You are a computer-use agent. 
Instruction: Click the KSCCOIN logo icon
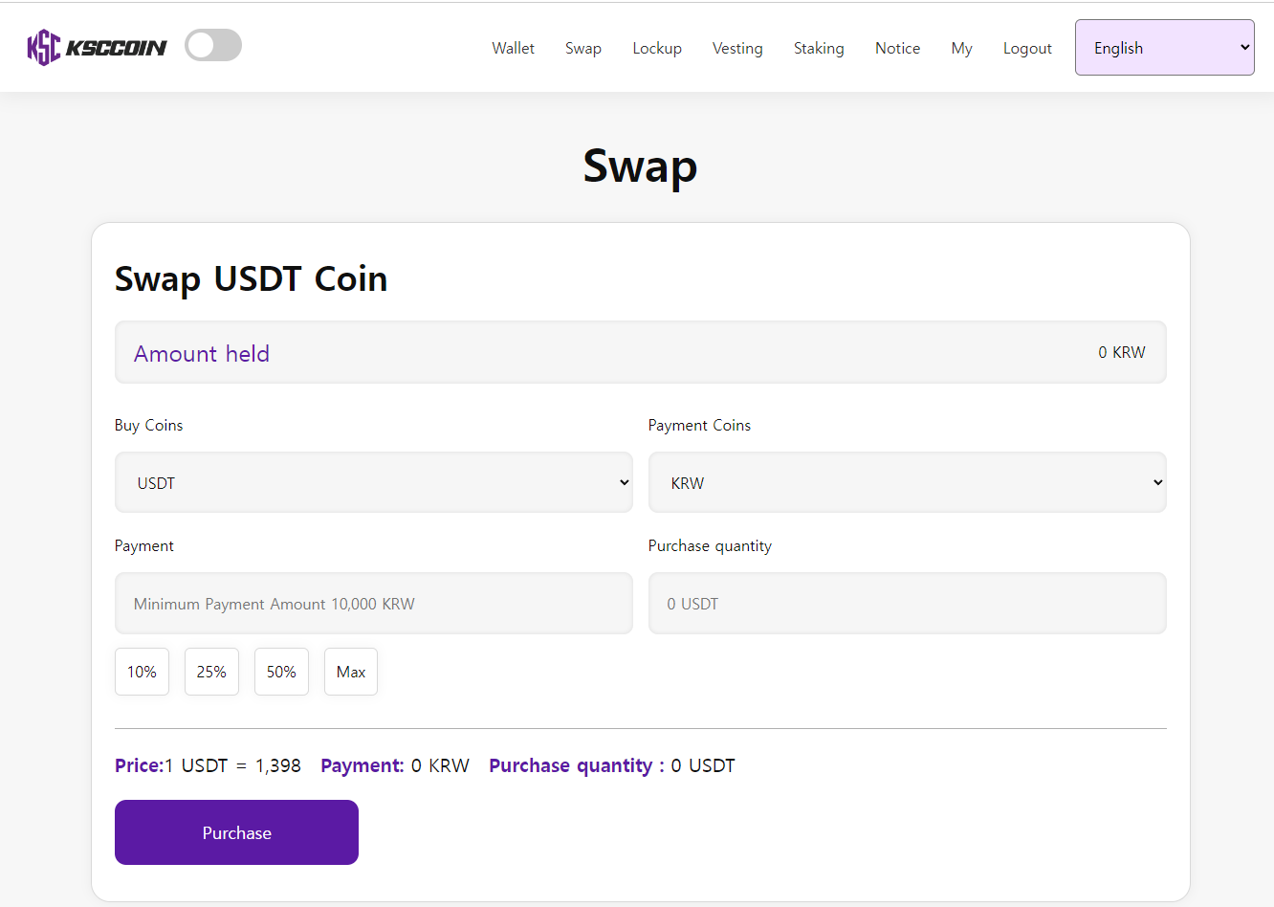44,47
